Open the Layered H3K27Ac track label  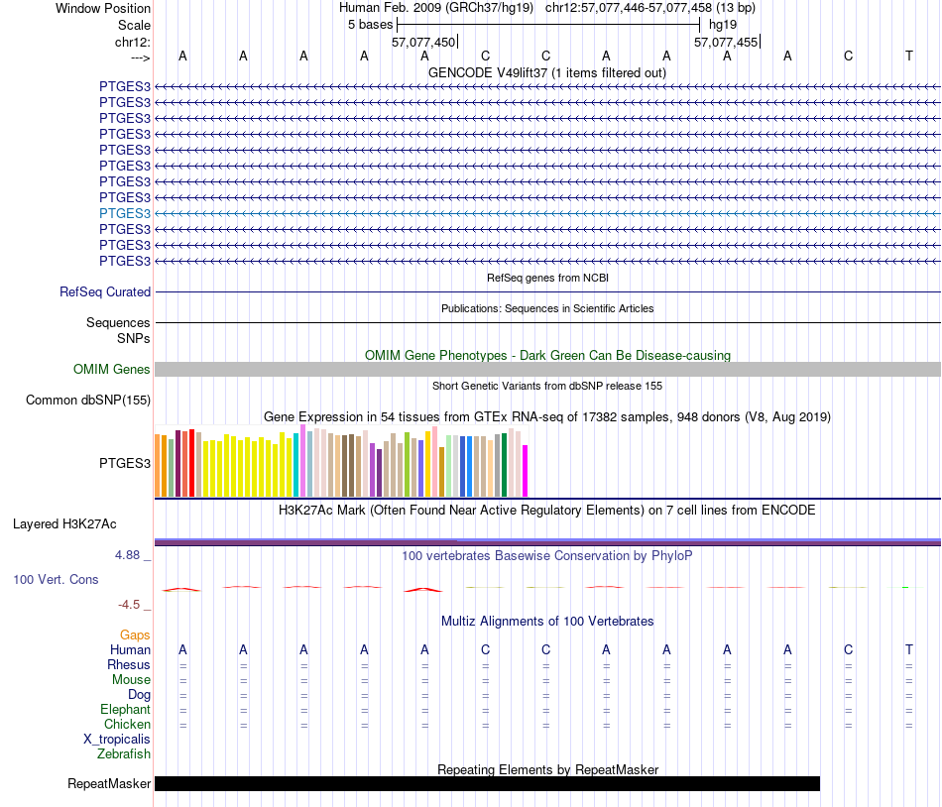point(64,524)
